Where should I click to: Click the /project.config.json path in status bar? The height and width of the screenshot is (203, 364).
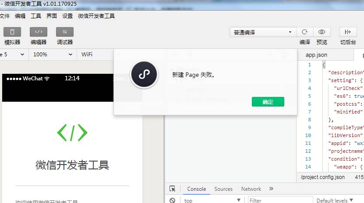point(323,177)
